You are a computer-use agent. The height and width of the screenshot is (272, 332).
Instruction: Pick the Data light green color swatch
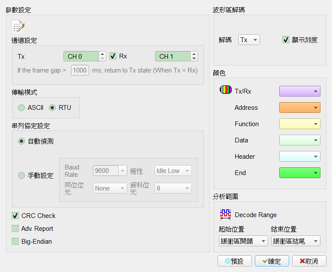[x=300, y=140]
